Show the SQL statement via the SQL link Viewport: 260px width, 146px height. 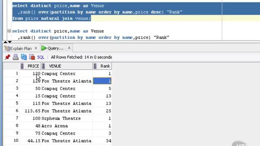(x=41, y=57)
